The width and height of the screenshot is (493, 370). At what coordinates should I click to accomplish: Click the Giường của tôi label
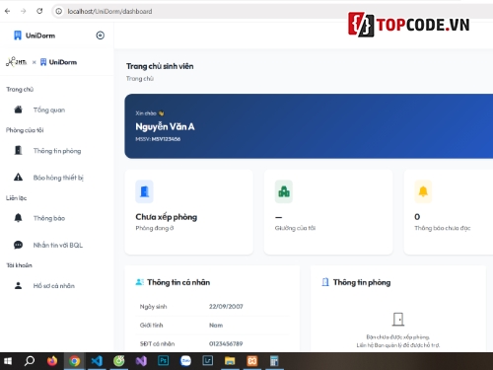tap(295, 228)
